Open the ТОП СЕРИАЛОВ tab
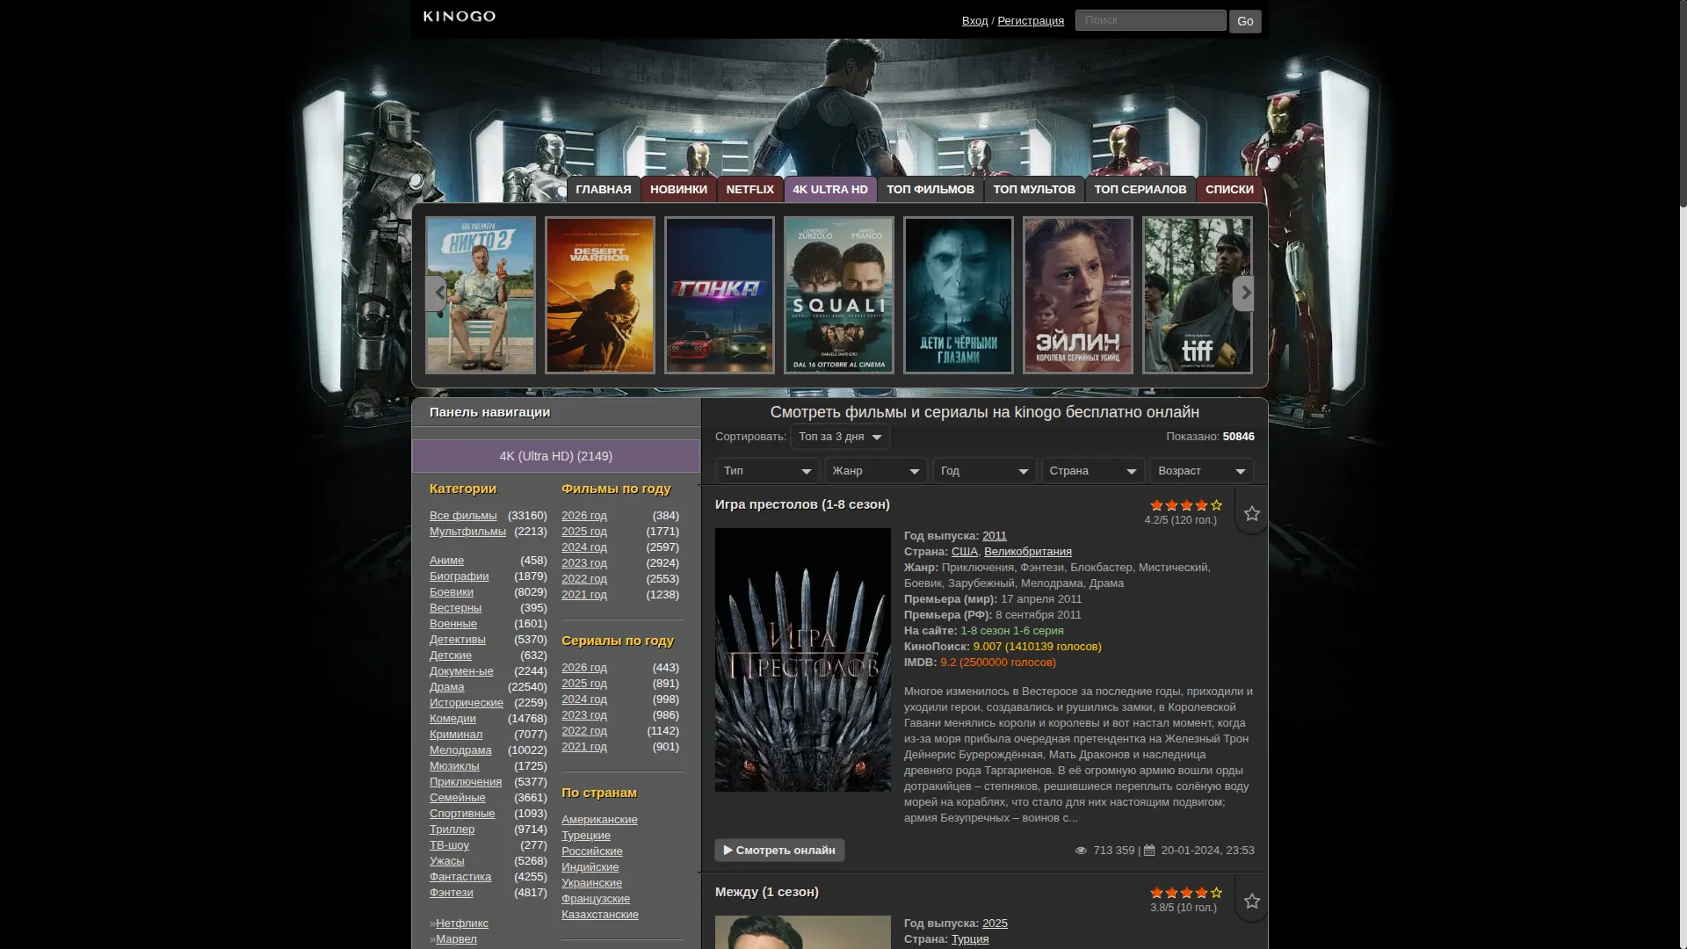 pyautogui.click(x=1140, y=190)
